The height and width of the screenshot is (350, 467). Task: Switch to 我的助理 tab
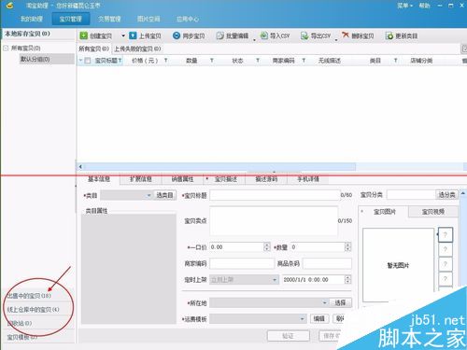[x=32, y=19]
